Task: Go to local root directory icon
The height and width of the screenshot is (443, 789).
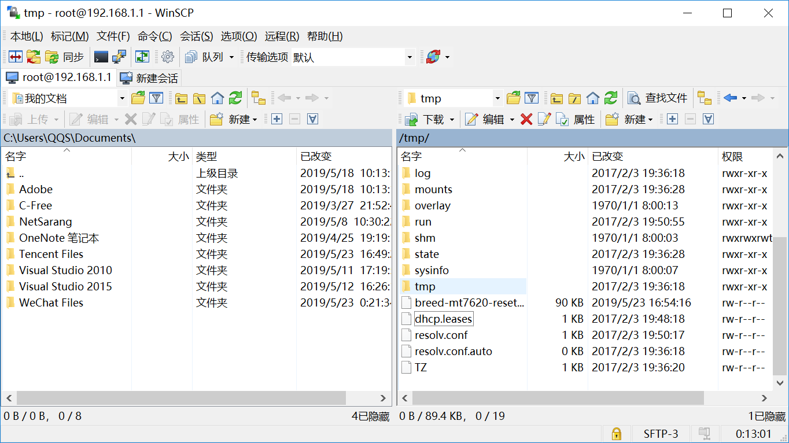Action: coord(200,98)
